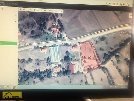This screenshot has height=101, width=134.
Task: Activate the info 'i' parcel query tool
Action: [35, 10]
